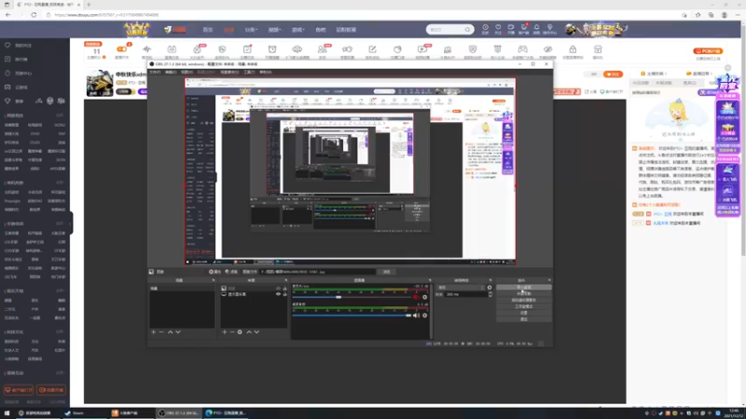Click the gamepad icon in Douyu toolbar
The image size is (746, 419).
pos(522,49)
